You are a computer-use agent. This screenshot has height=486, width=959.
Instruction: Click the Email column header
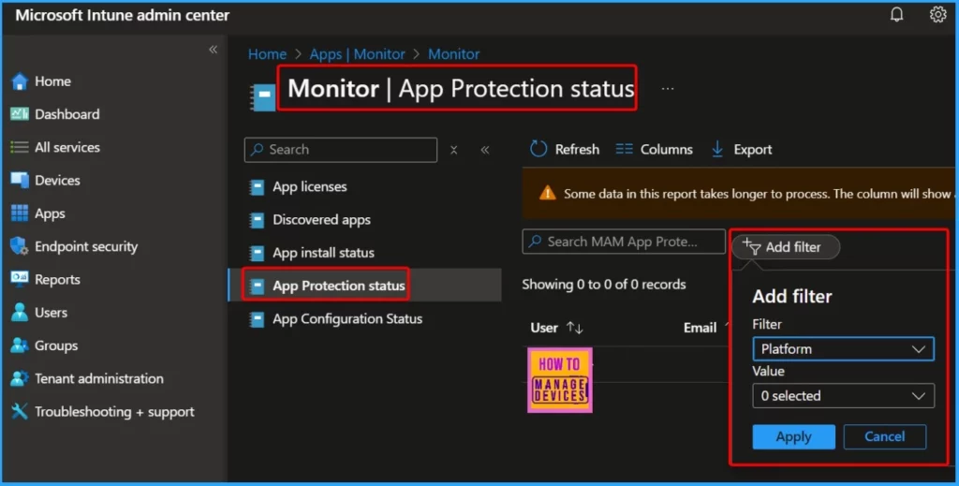coord(700,328)
